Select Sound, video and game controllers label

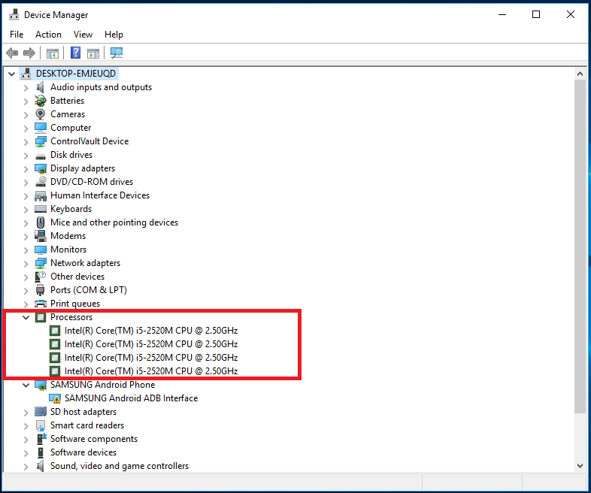(120, 466)
